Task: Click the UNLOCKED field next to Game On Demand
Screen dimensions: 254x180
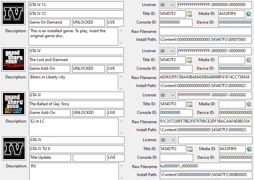Action: (89, 23)
